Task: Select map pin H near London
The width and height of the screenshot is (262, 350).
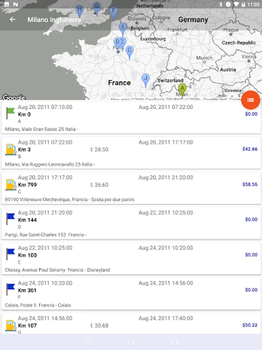Action: [79, 12]
